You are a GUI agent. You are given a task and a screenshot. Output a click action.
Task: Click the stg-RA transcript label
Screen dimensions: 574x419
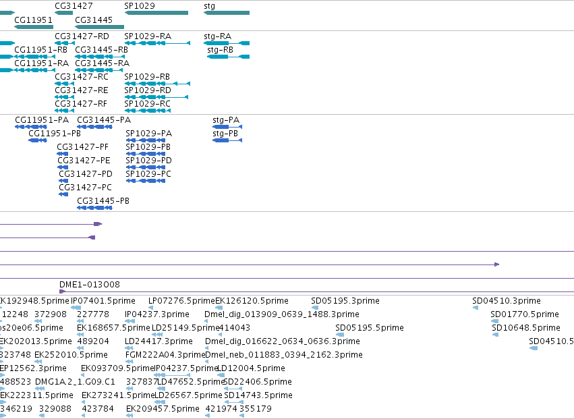coord(217,36)
